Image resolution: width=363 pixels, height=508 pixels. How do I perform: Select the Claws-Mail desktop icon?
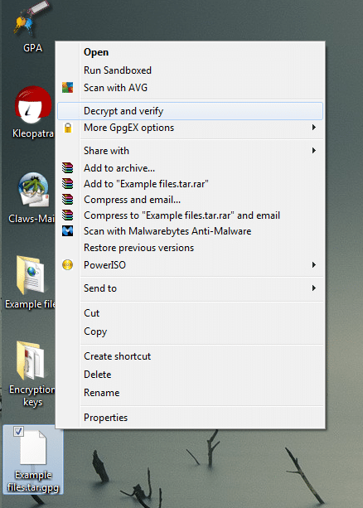click(34, 190)
